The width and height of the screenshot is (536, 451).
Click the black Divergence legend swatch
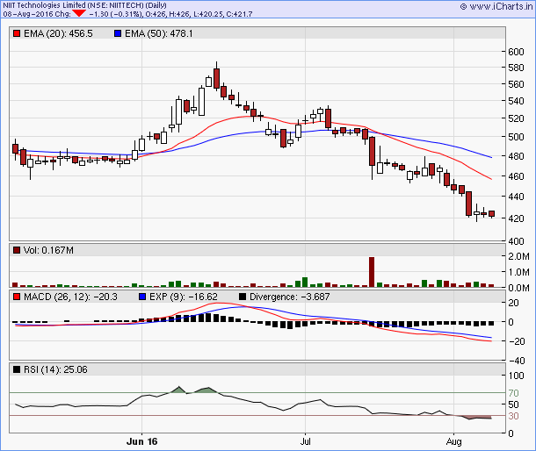tap(243, 297)
